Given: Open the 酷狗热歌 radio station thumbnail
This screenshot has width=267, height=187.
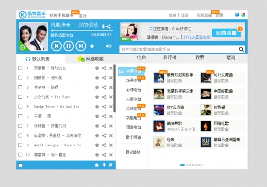Looking at the screenshot, I should pyautogui.click(x=159, y=126).
